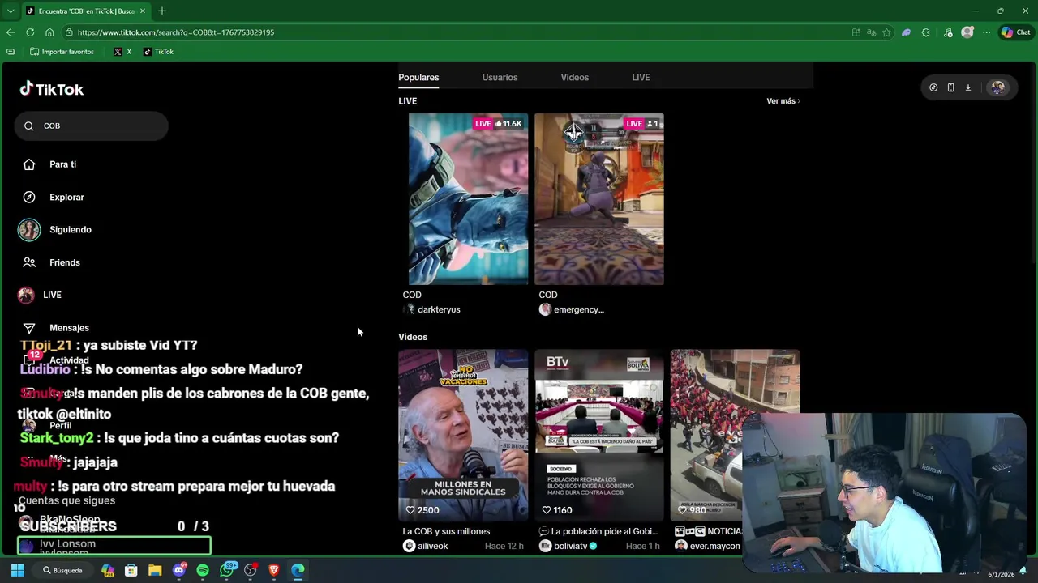Viewport: 1038px width, 583px height.
Task: Add page to favorites star icon
Action: tap(886, 32)
